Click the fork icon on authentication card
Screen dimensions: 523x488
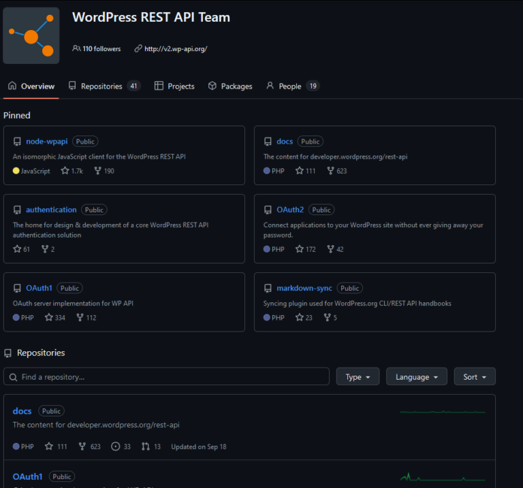45,248
